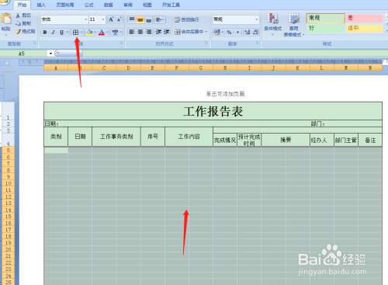Switch to the Developer (开发工具) tab

(171, 5)
